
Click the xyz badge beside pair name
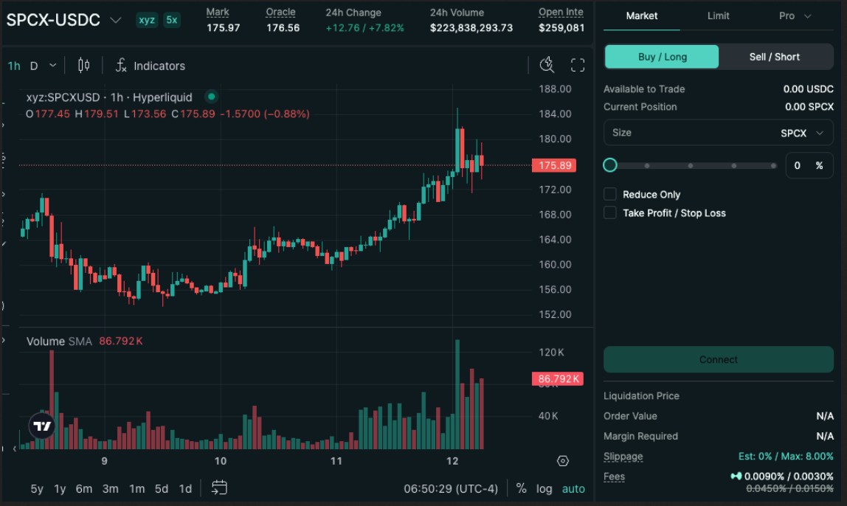tap(146, 20)
